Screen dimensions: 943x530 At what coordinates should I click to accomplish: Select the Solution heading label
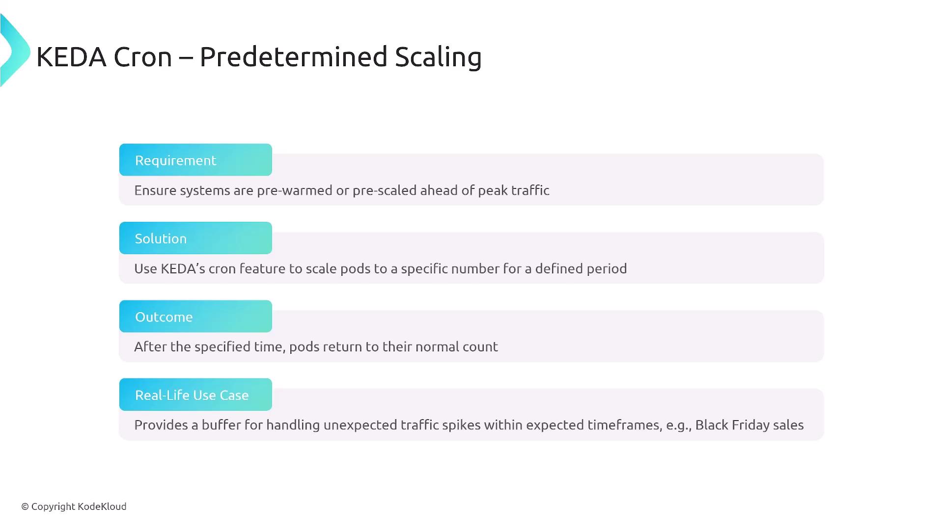[161, 238]
